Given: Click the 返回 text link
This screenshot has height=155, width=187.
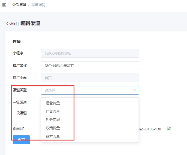Looking at the screenshot, I should [13, 24].
